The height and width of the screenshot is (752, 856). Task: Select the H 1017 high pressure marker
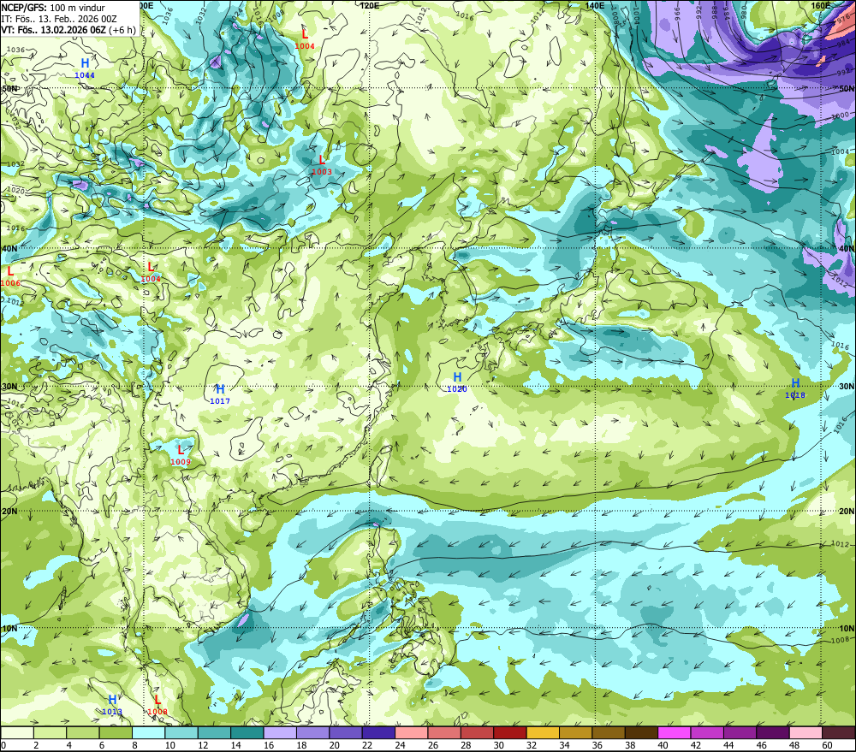[220, 394]
